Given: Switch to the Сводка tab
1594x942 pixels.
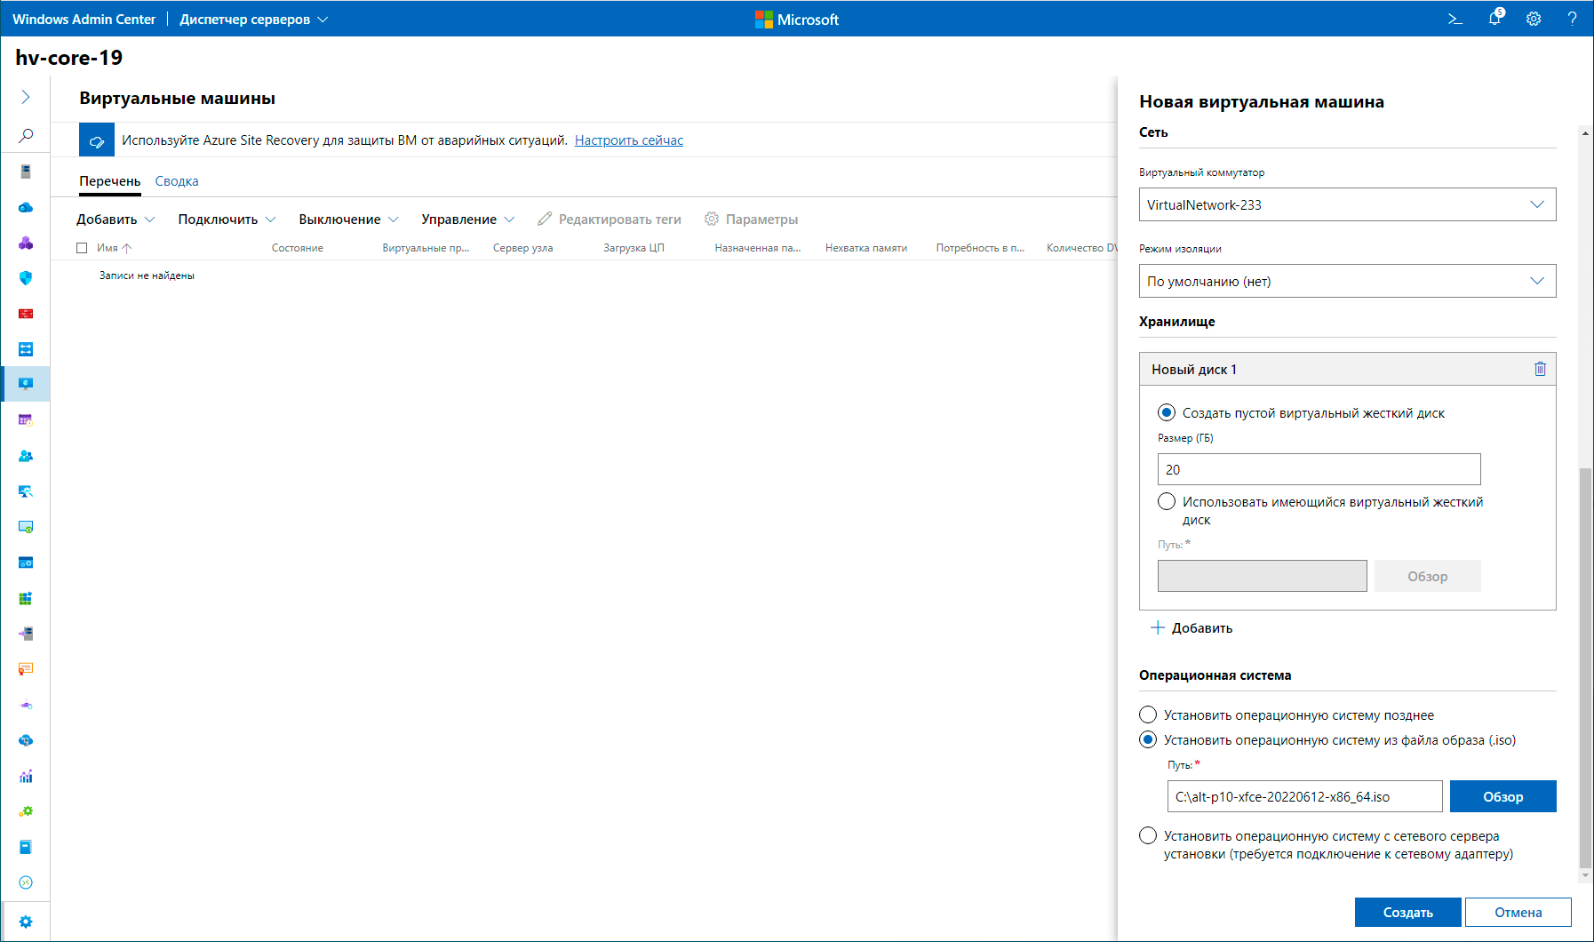Looking at the screenshot, I should pyautogui.click(x=177, y=181).
